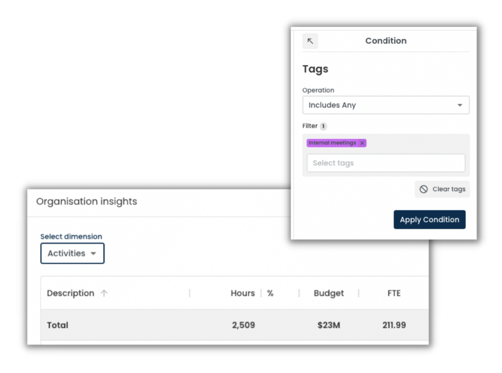Click the total hours value 2,509
The width and height of the screenshot is (502, 373).
coord(243,325)
